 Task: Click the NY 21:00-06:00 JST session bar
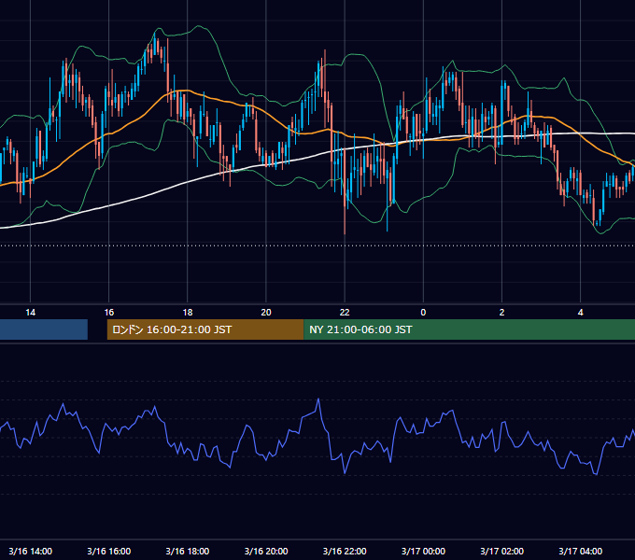[x=470, y=329]
